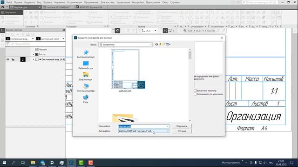Screen dimensions: 298x167
Task: Enable the Выключить просмотр checkbox
Action: 195,91
